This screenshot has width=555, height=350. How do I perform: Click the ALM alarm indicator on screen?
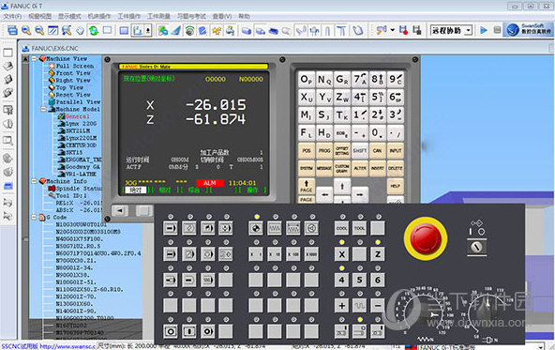pos(210,183)
